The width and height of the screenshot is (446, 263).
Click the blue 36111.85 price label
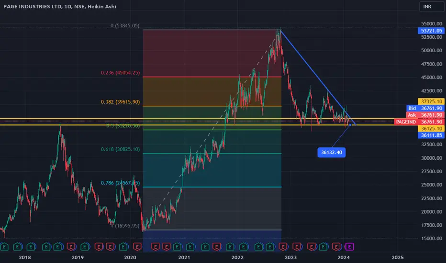[431, 135]
